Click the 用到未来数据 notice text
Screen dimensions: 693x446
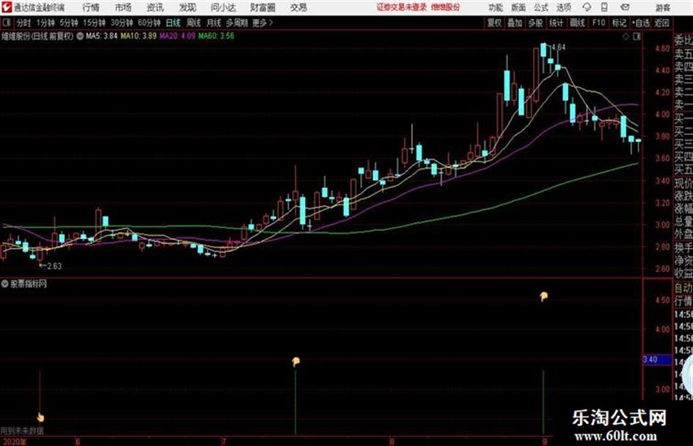(x=22, y=430)
